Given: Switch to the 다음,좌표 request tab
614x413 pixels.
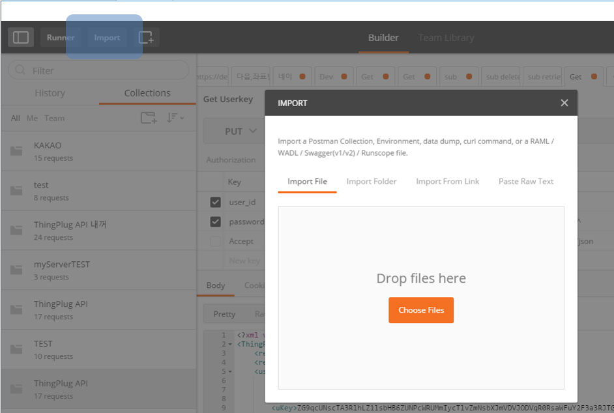Looking at the screenshot, I should pyautogui.click(x=250, y=77).
